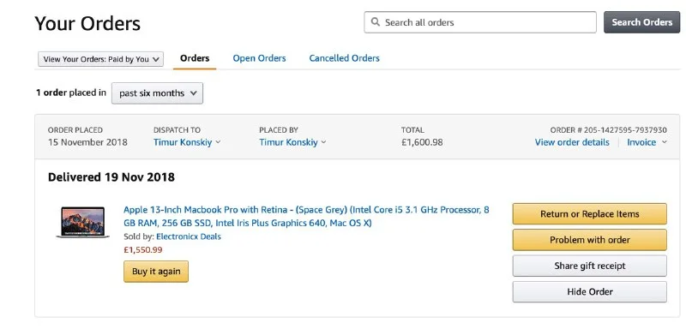Click the Your Orders page heading
This screenshot has height=335, width=686.
coord(87,23)
